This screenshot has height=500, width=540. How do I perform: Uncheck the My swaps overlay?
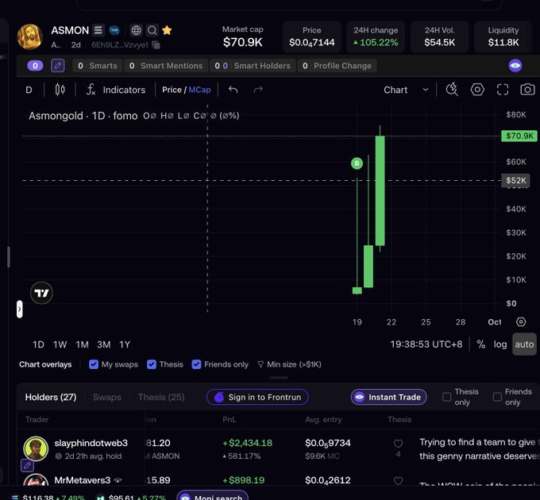(94, 364)
